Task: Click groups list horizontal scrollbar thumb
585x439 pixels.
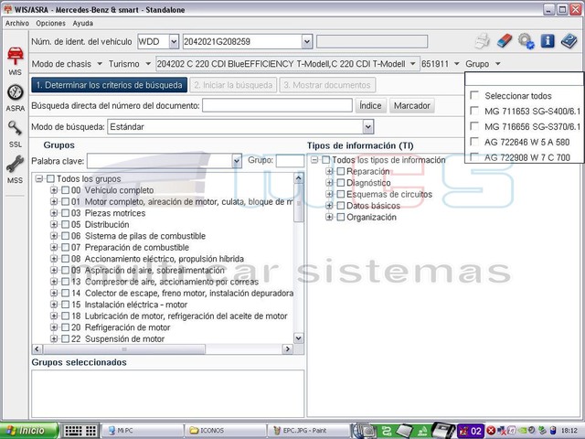Action: 124,349
